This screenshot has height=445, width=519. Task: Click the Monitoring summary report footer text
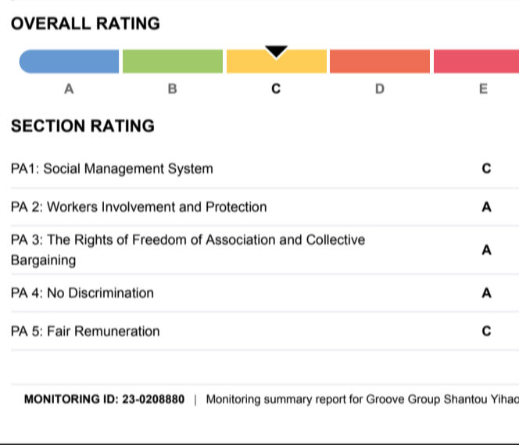pos(361,400)
